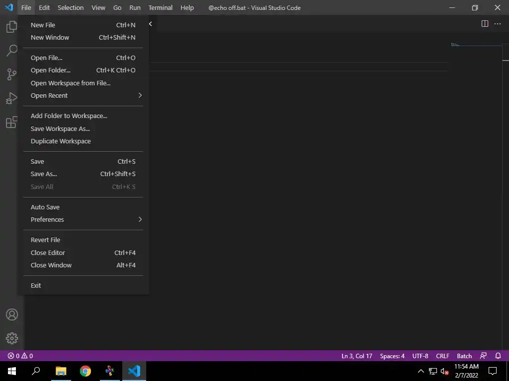The image size is (509, 381).
Task: Open the Windows Action Center
Action: (493, 371)
